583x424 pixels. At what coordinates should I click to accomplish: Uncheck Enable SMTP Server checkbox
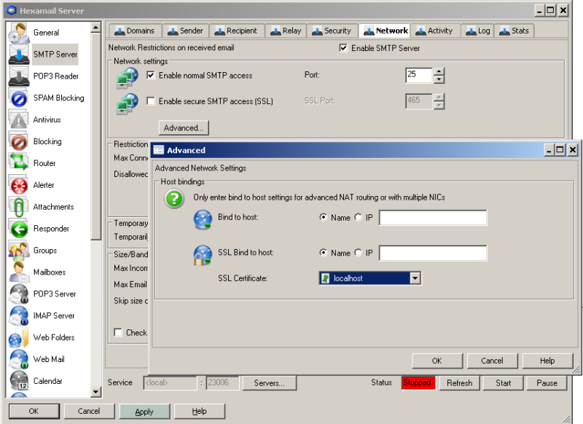click(x=344, y=48)
